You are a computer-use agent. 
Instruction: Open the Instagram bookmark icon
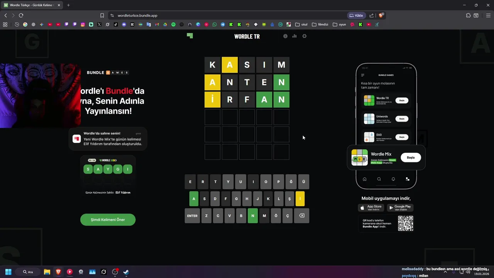[x=83, y=24]
